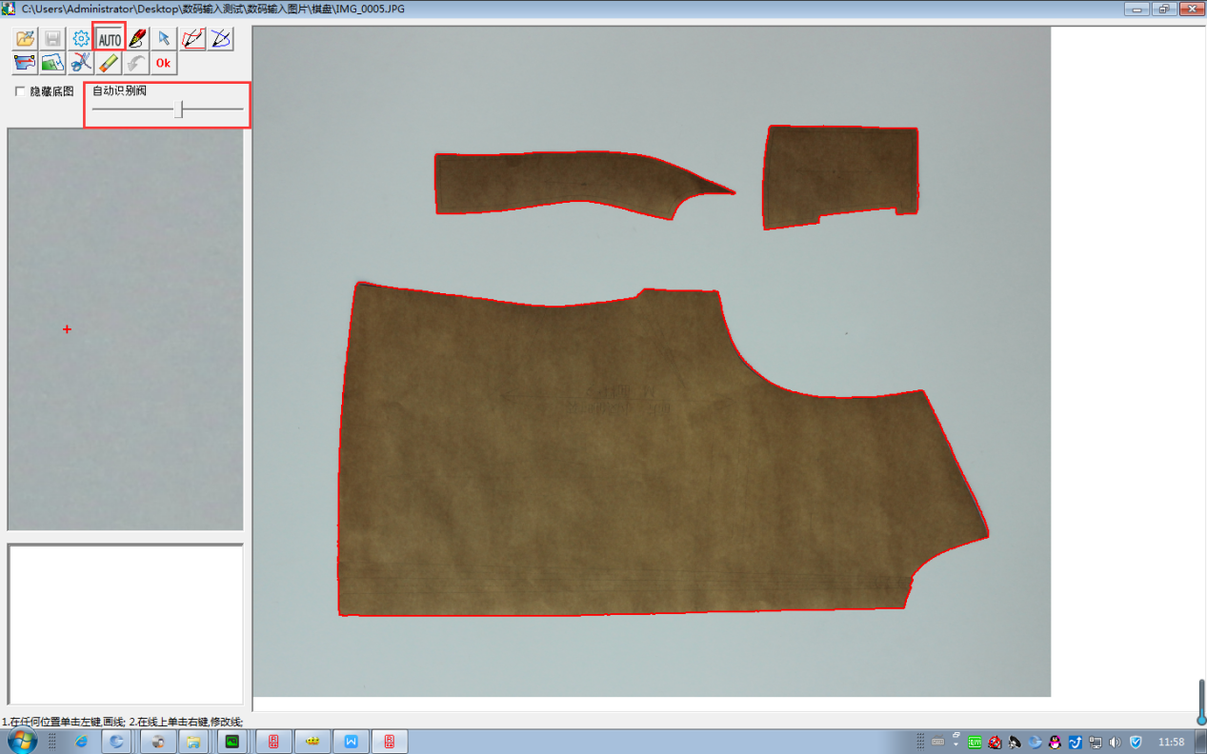Pick the eraser tool
1207x754 pixels.
click(x=109, y=63)
